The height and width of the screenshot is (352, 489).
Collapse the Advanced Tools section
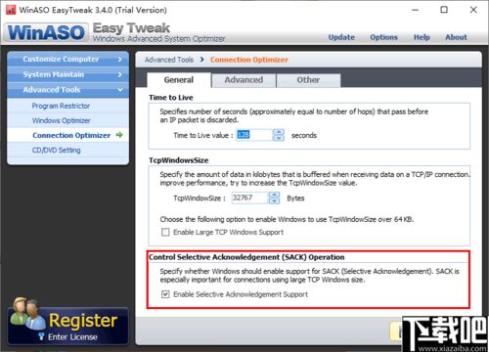pyautogui.click(x=68, y=90)
